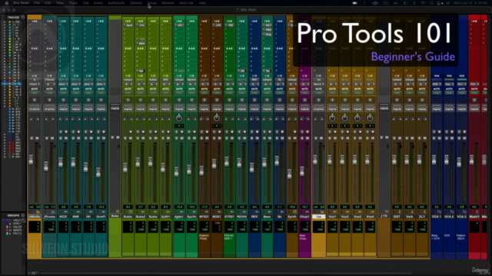The width and height of the screenshot is (492, 276).
Task: Open the Window menu
Action: tap(168, 3)
